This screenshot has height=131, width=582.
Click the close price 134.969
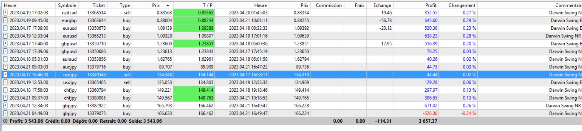click(302, 82)
